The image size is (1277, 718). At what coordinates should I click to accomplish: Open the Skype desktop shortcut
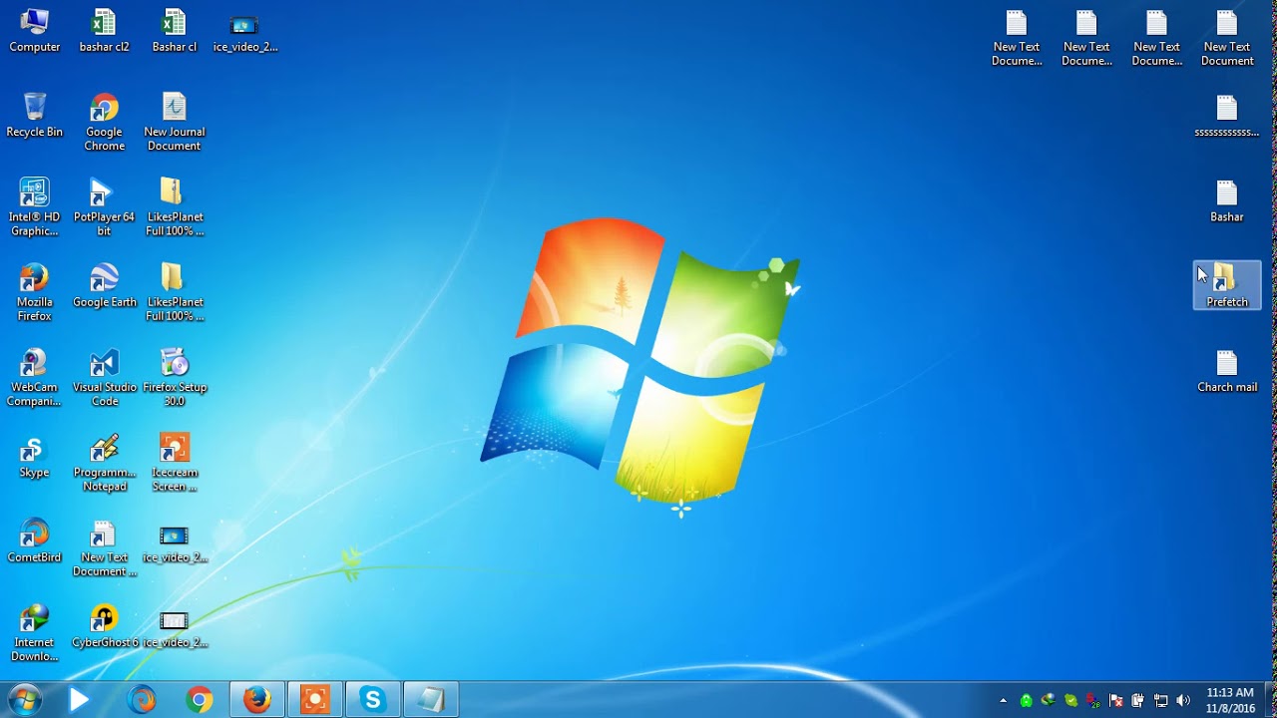point(35,456)
